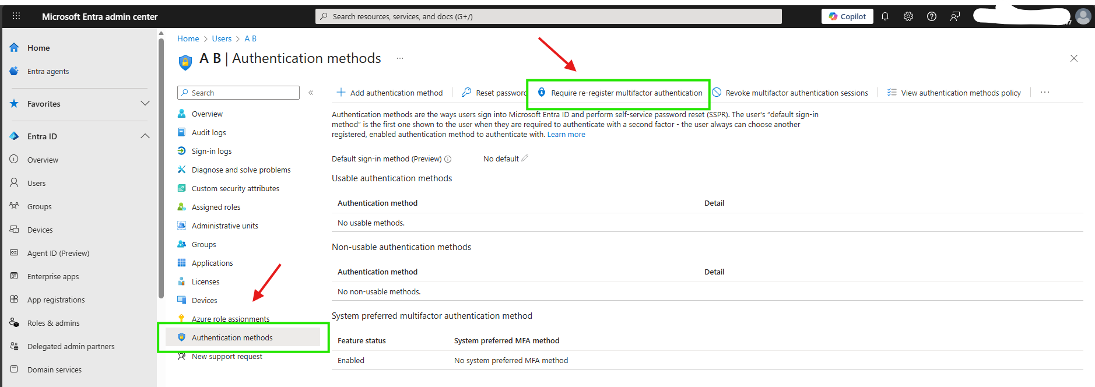Open Domain services in the sidebar

pyautogui.click(x=54, y=370)
